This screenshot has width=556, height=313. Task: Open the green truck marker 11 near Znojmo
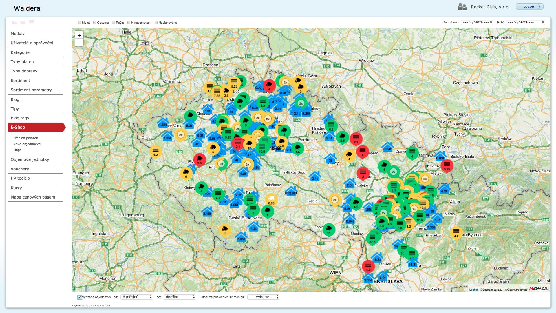[329, 230]
